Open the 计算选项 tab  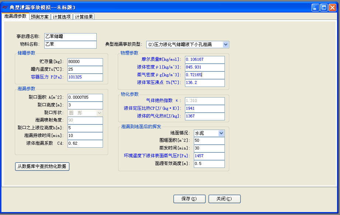(62, 17)
